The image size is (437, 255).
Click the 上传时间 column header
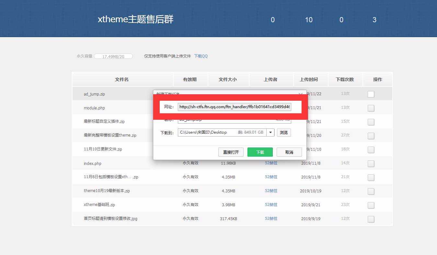click(x=309, y=79)
